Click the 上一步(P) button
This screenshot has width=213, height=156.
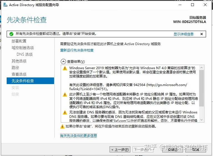[x=120, y=149]
